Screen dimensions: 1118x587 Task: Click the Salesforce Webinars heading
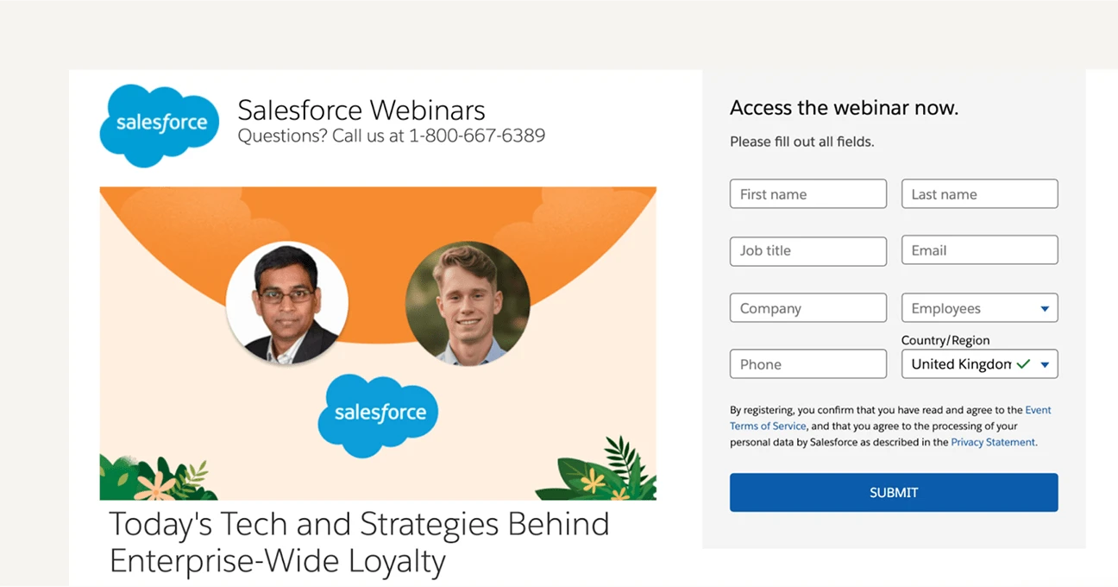pos(361,110)
